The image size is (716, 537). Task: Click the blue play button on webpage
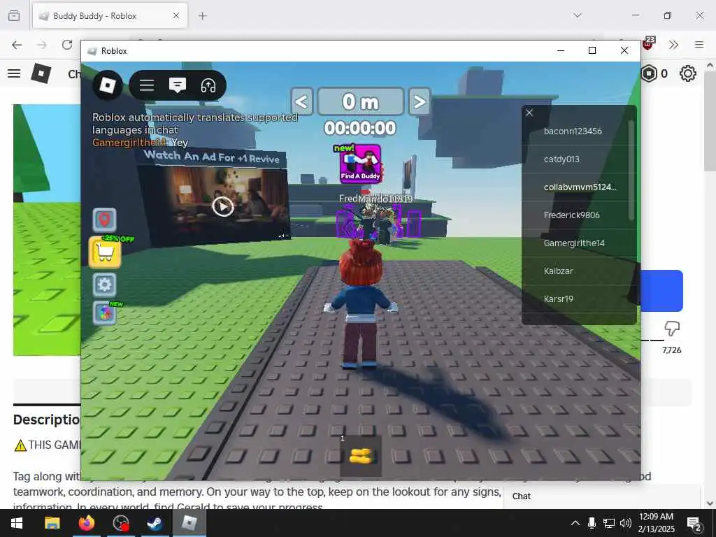pos(661,291)
